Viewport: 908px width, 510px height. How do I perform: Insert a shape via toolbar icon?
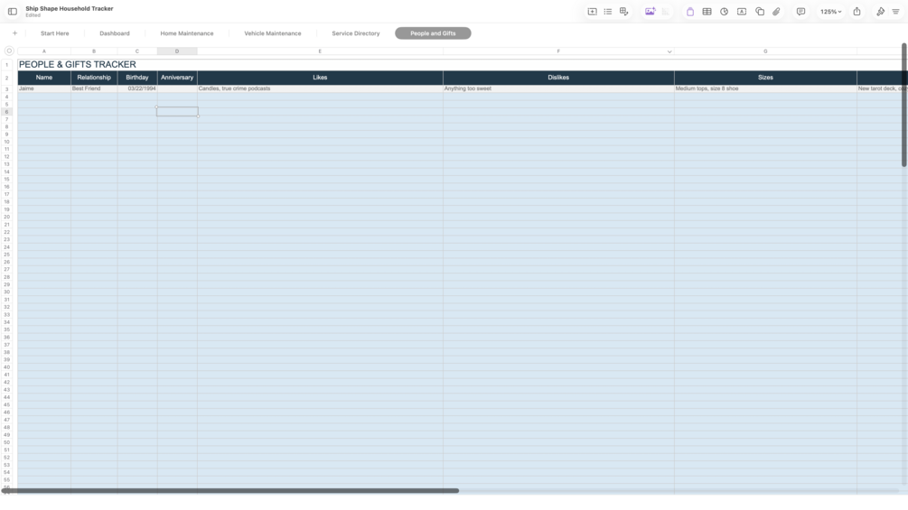(x=759, y=12)
